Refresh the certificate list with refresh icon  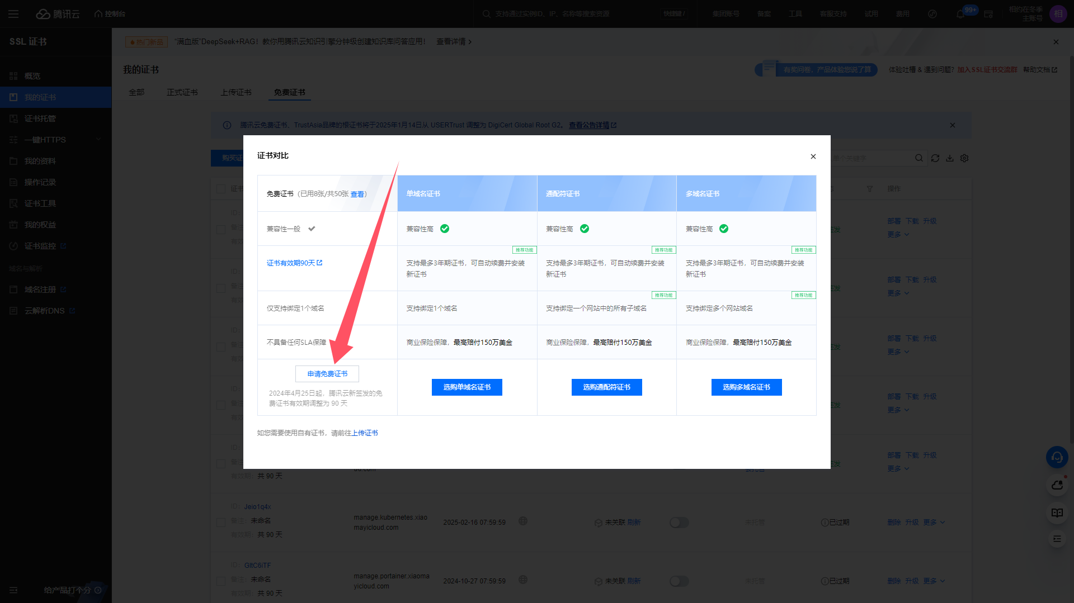(935, 158)
